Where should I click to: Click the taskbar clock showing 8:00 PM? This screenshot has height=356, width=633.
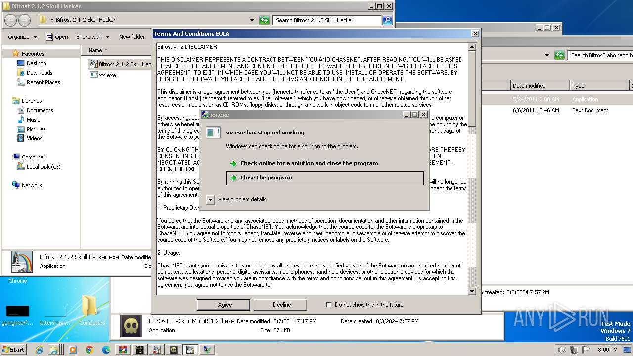[x=607, y=350]
